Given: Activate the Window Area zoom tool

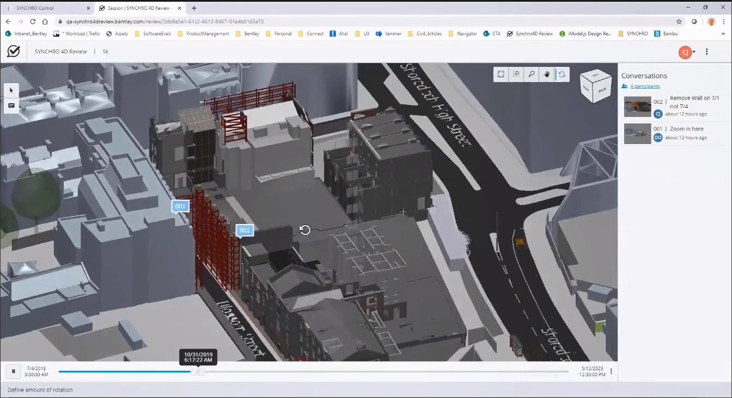Looking at the screenshot, I should pos(516,74).
